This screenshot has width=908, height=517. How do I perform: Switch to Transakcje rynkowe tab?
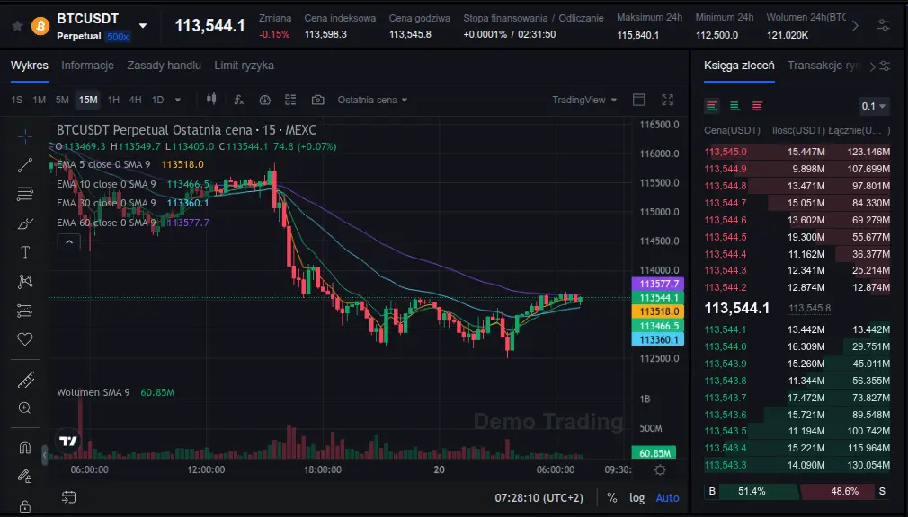(x=823, y=66)
